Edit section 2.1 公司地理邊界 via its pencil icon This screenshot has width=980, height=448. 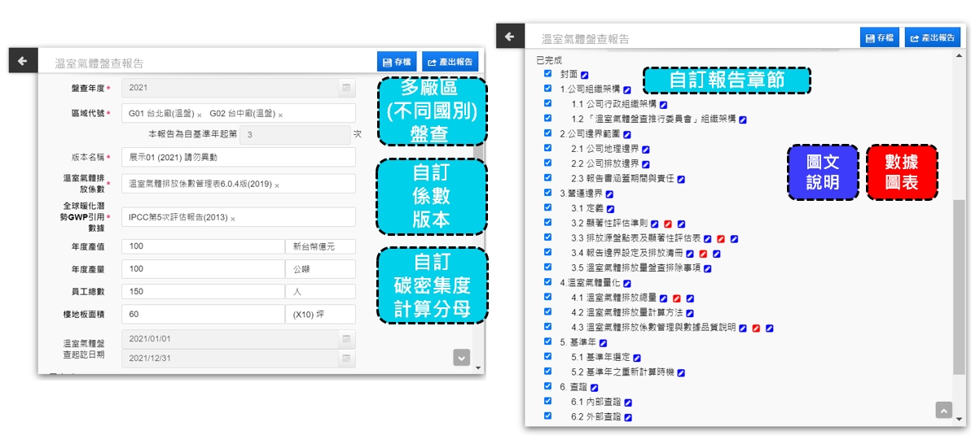point(645,150)
